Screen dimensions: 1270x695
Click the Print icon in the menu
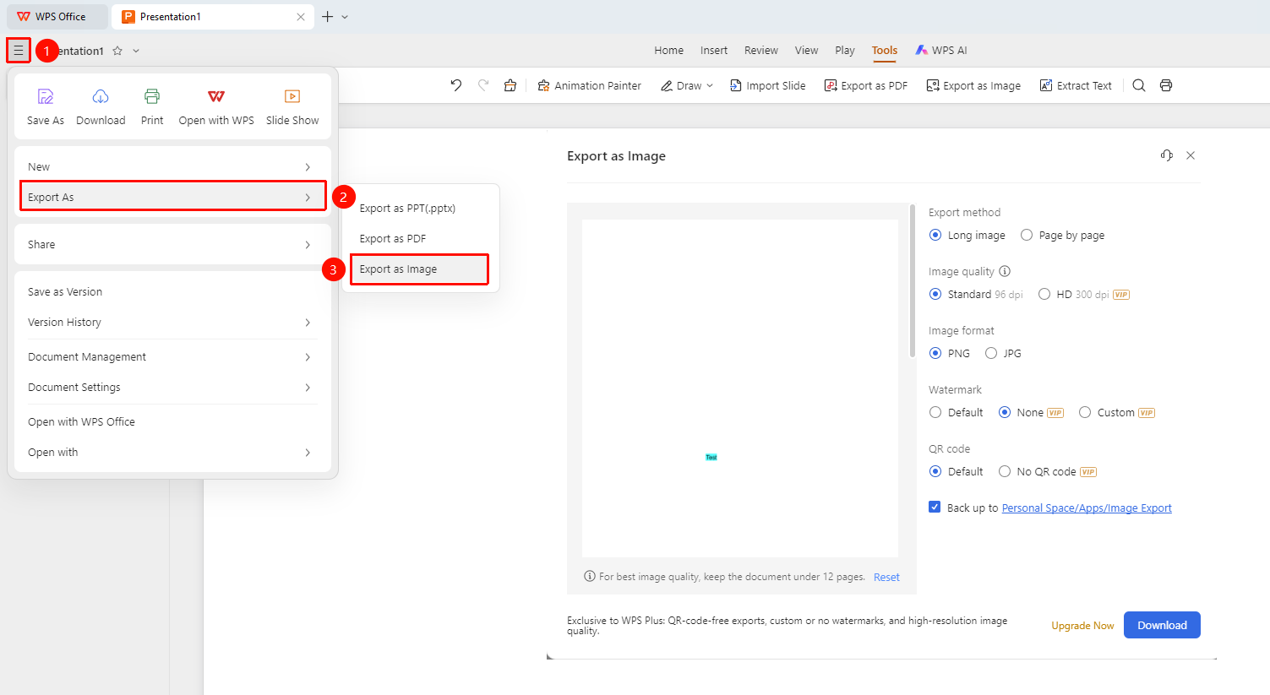point(152,96)
